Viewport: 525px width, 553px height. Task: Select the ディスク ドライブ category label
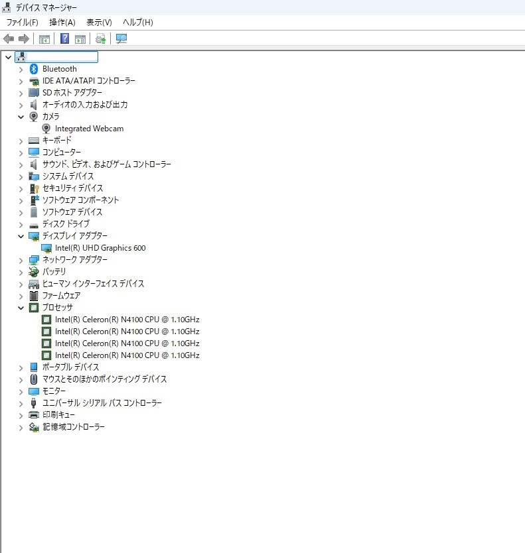pos(66,224)
